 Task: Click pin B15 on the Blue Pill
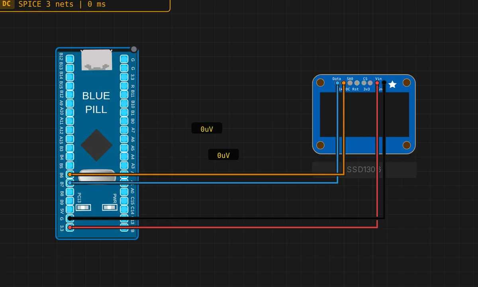pos(70,86)
